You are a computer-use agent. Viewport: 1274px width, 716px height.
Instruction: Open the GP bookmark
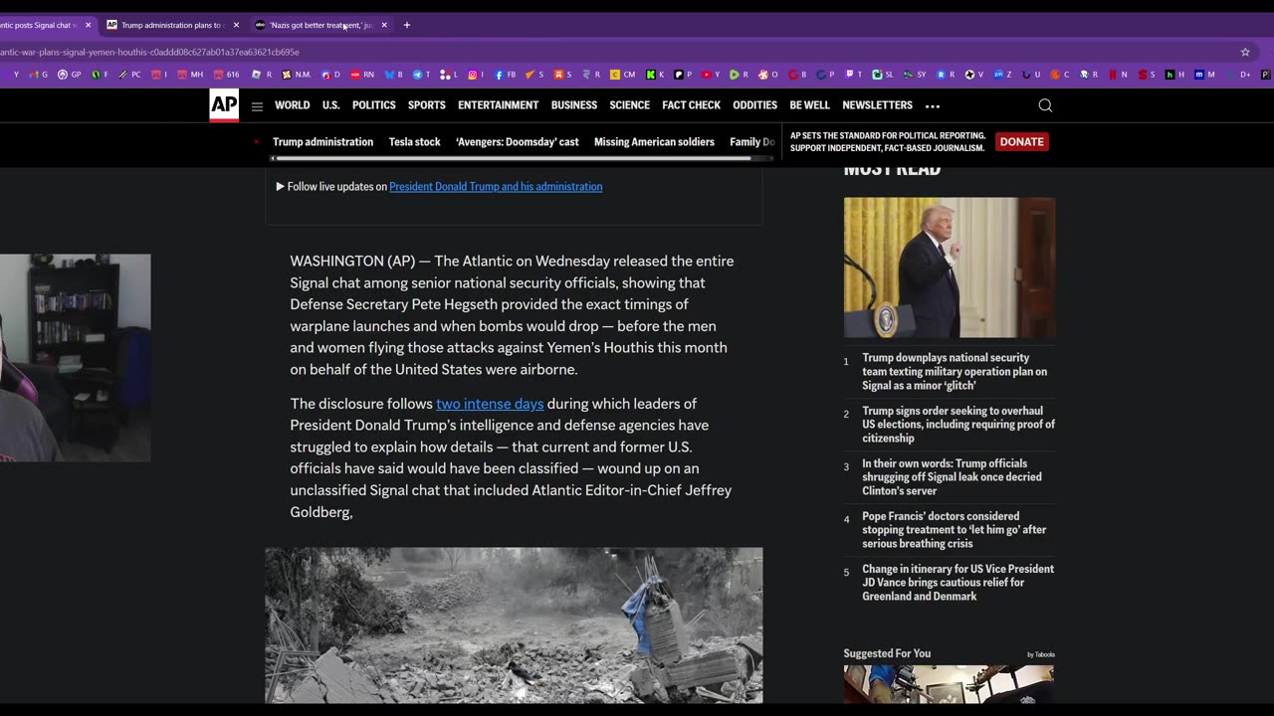tap(70, 75)
